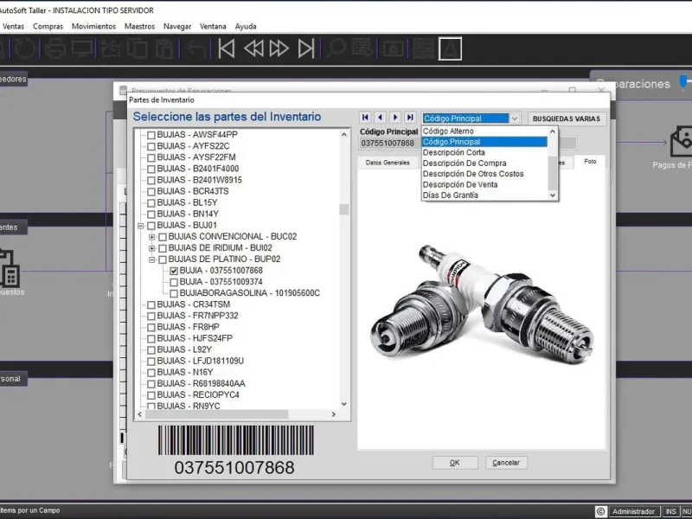Click next record arrow in dialog

(x=395, y=118)
